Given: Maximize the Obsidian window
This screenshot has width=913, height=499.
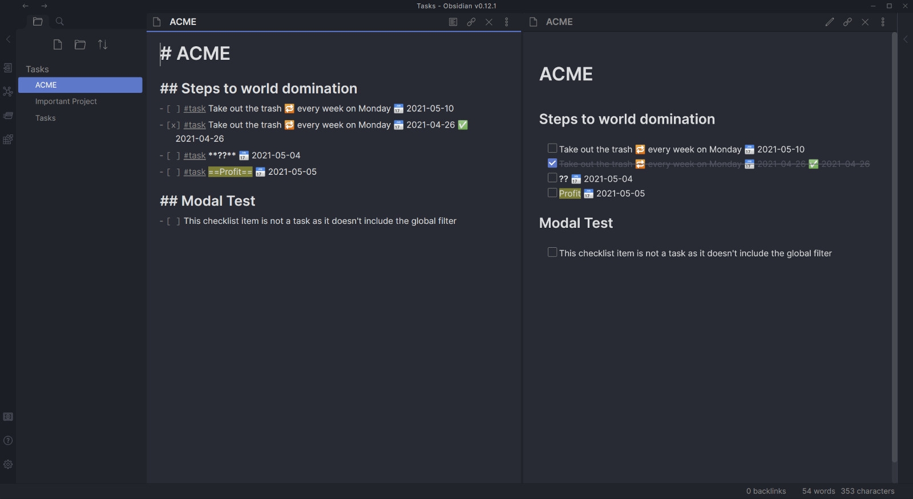Looking at the screenshot, I should tap(888, 6).
